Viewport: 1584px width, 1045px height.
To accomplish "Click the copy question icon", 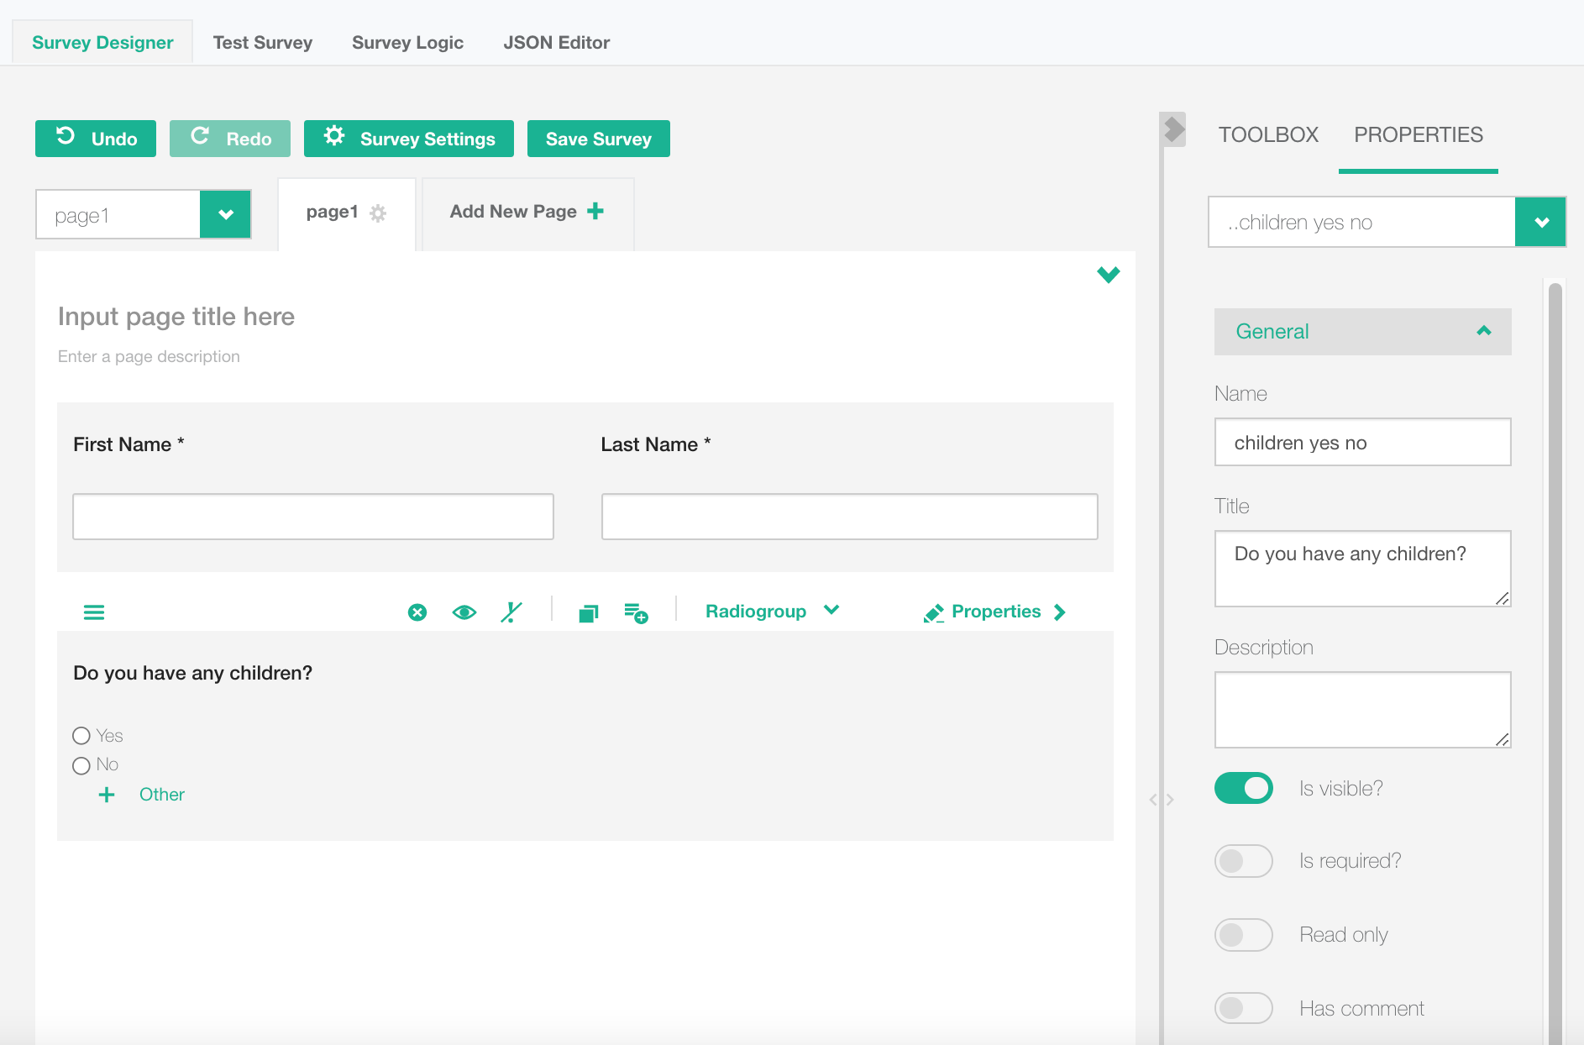I will tap(589, 613).
